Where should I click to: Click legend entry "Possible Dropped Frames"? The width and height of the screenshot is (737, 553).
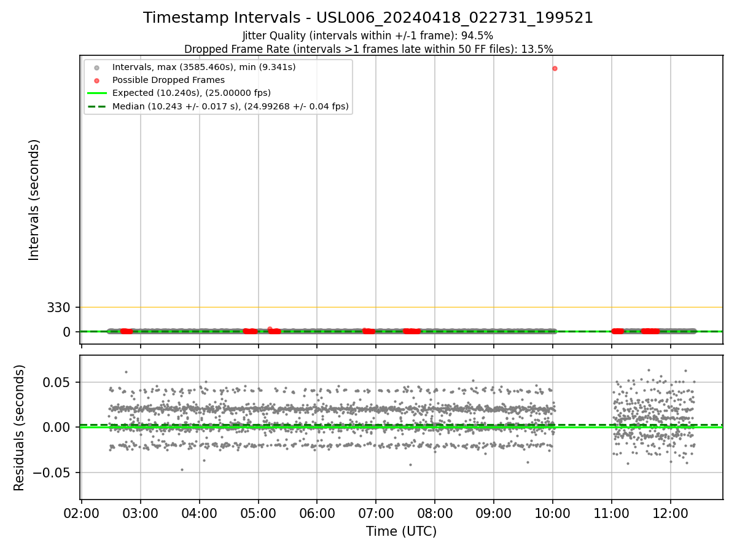click(x=168, y=80)
